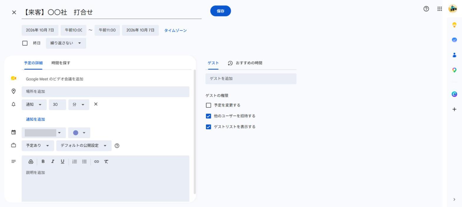The width and height of the screenshot is (462, 207).
Task: Open Google Tasks in the side panel
Action: [x=454, y=40]
